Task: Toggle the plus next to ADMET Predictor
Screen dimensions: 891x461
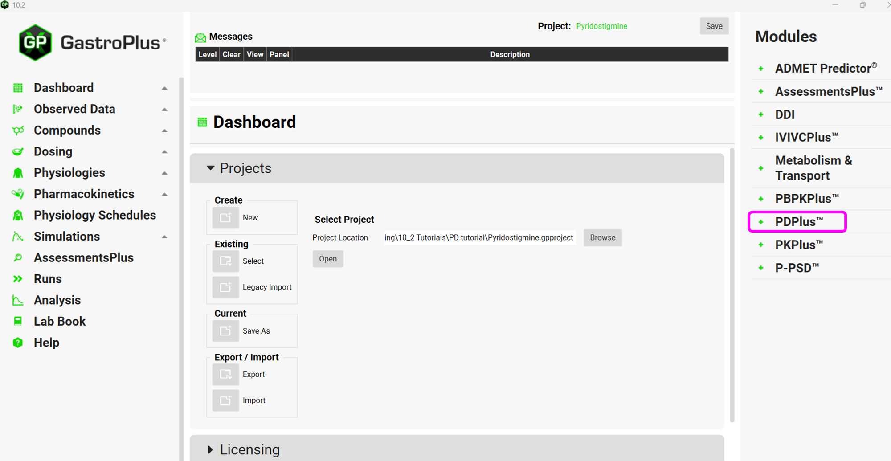Action: click(761, 69)
